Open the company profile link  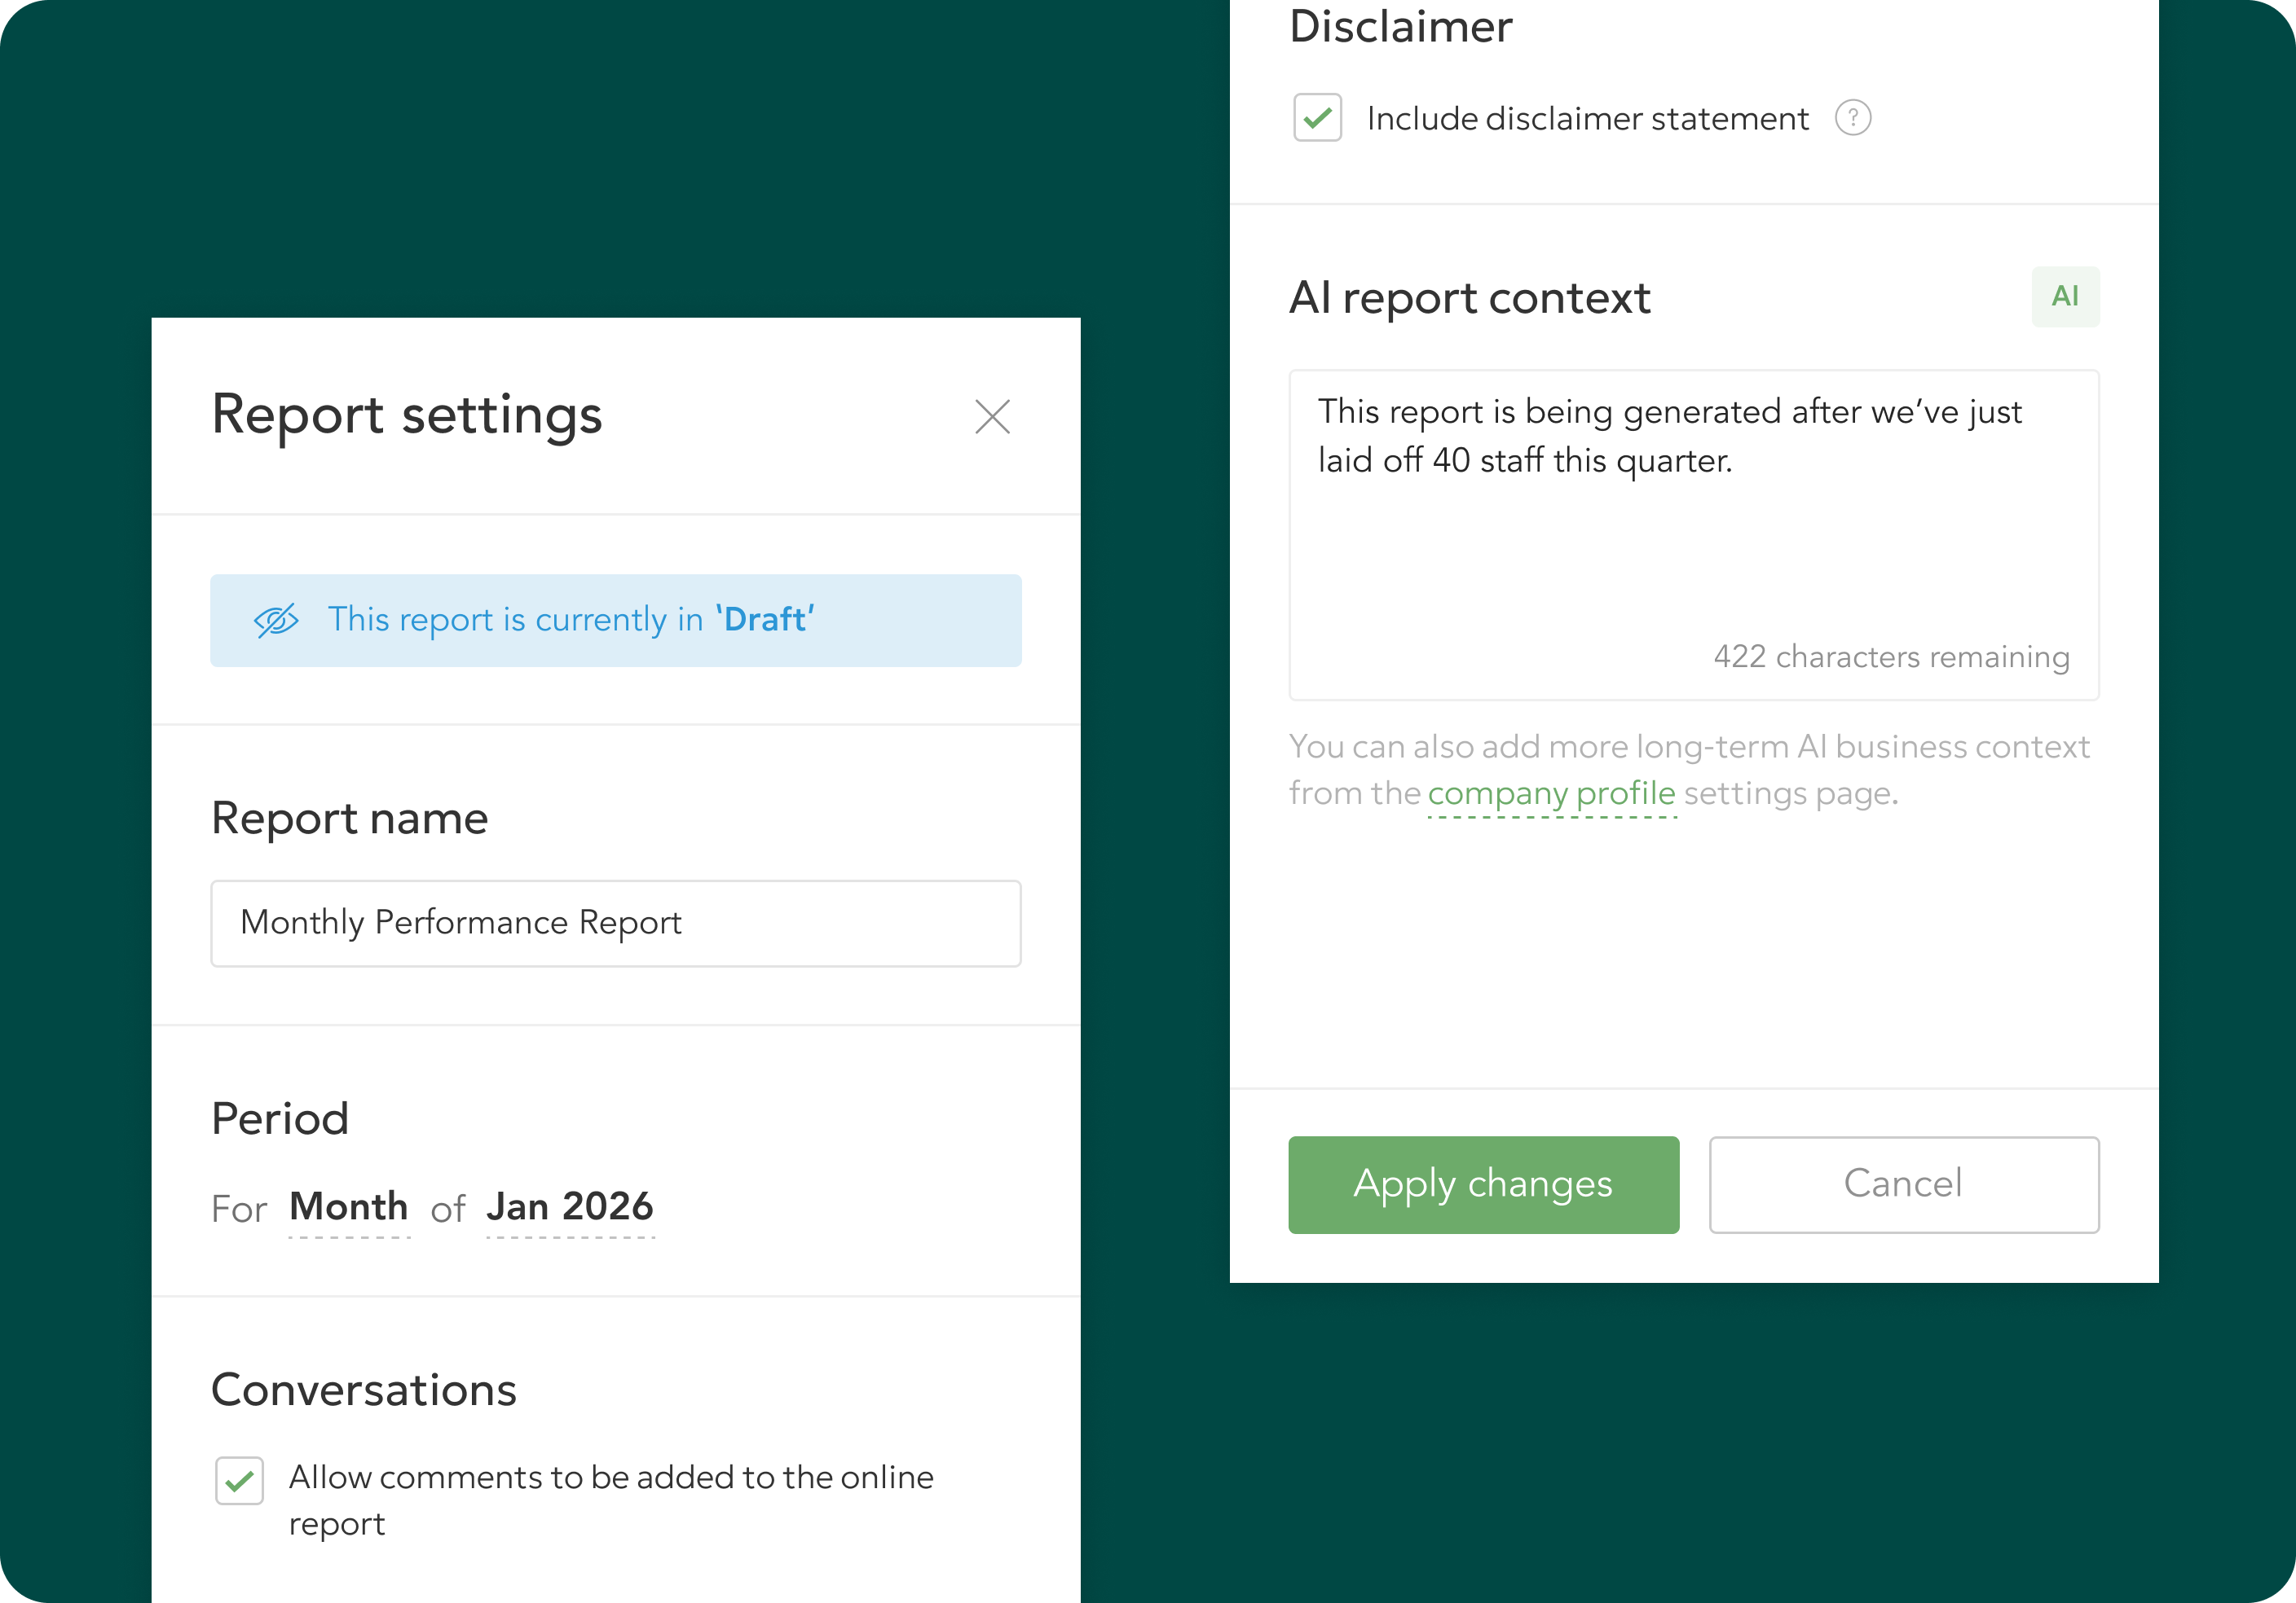1551,793
